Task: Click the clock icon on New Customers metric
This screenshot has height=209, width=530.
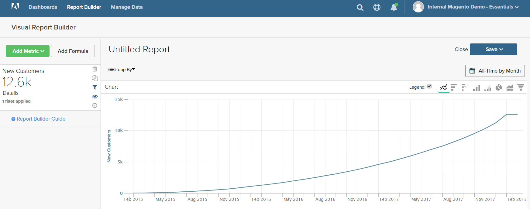Action: [x=95, y=105]
